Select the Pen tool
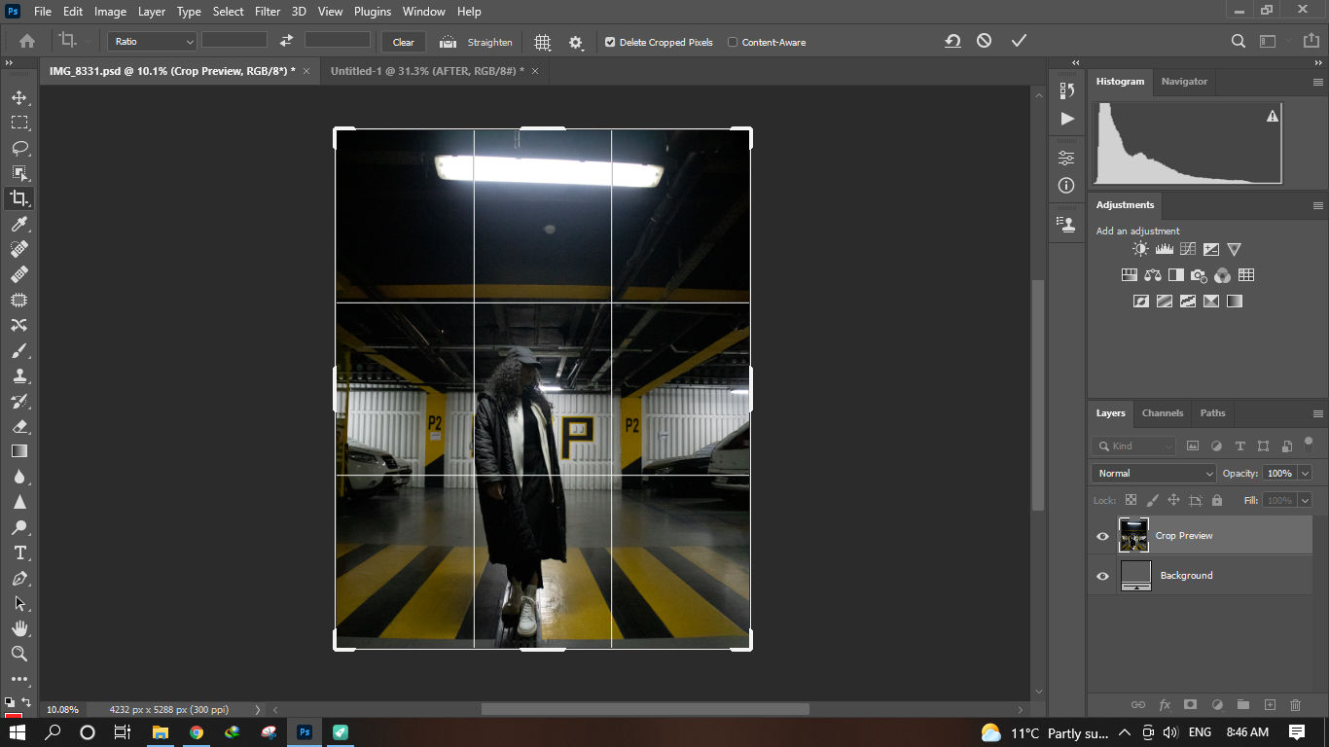The width and height of the screenshot is (1329, 747). (18, 578)
